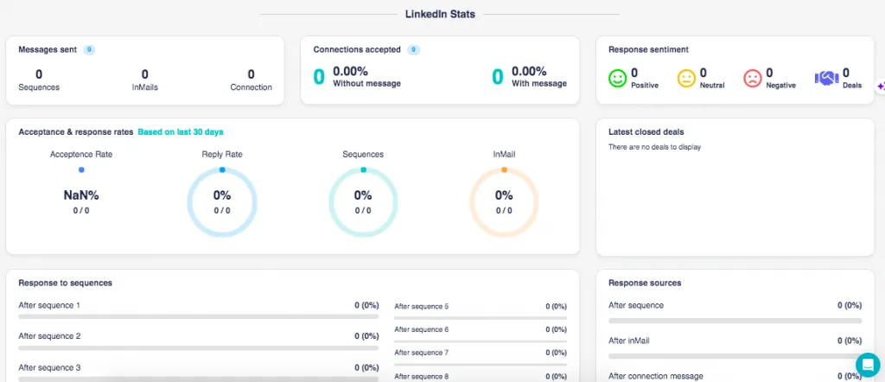The image size is (885, 382).
Task: Click the InMails messages count
Action: point(145,74)
